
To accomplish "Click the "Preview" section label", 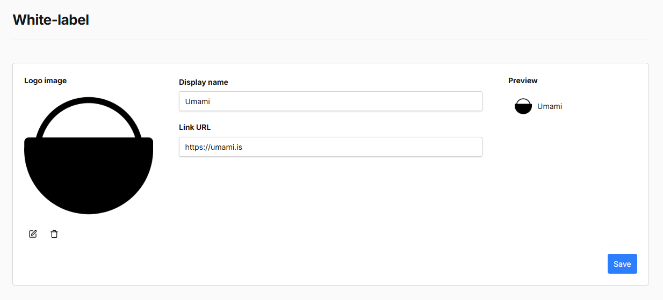I will pos(523,81).
